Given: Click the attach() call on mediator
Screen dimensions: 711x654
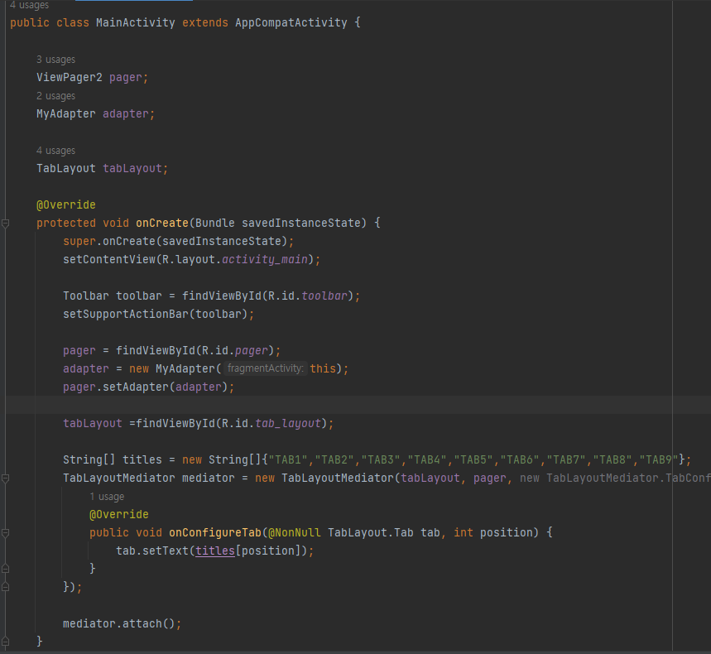Looking at the screenshot, I should tap(142, 623).
